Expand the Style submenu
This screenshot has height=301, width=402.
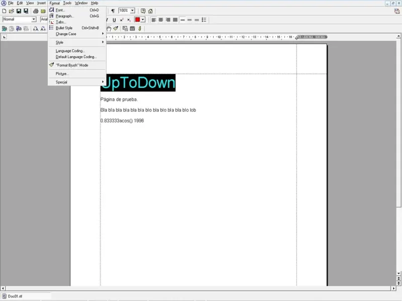[77, 42]
